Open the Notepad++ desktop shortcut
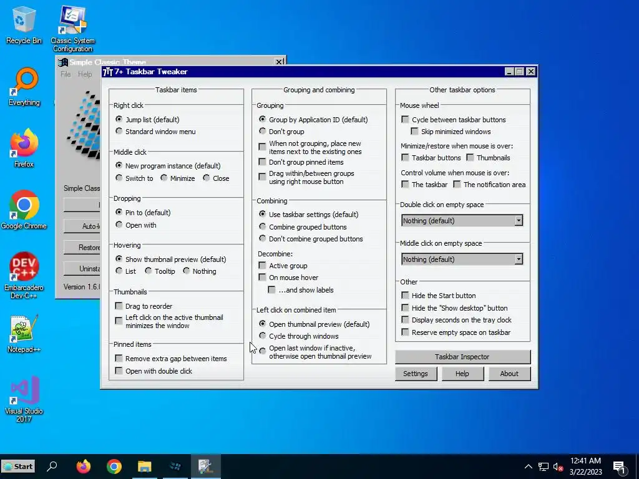Screen dimensions: 639x479 tap(24, 334)
